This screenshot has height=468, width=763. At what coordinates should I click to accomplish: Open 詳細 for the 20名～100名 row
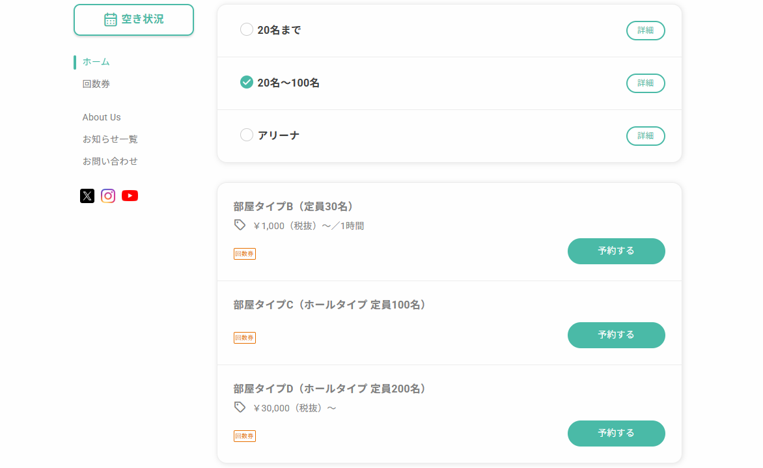point(645,83)
